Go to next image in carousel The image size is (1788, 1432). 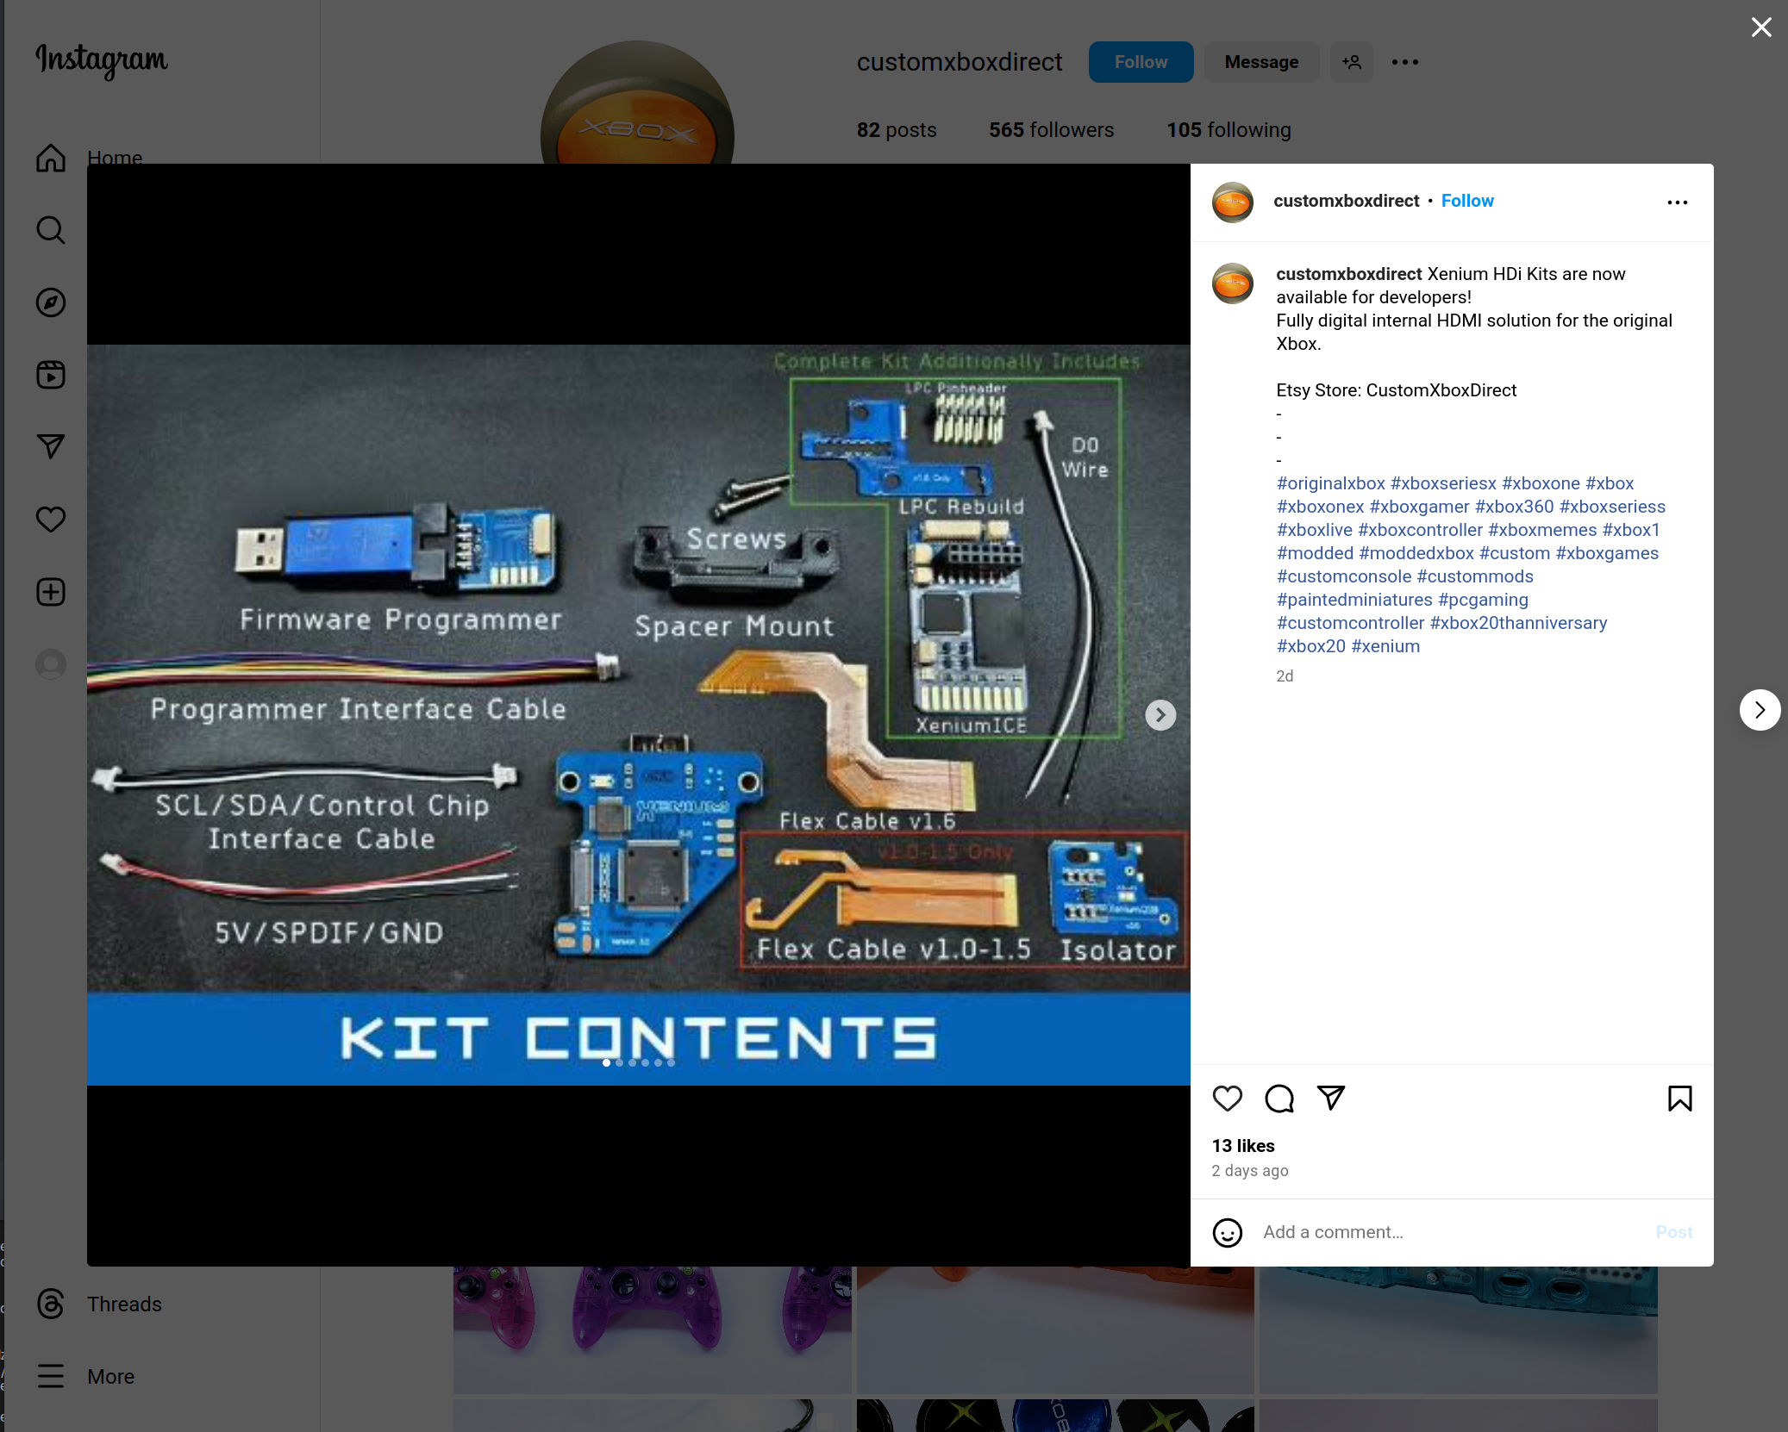click(1160, 714)
